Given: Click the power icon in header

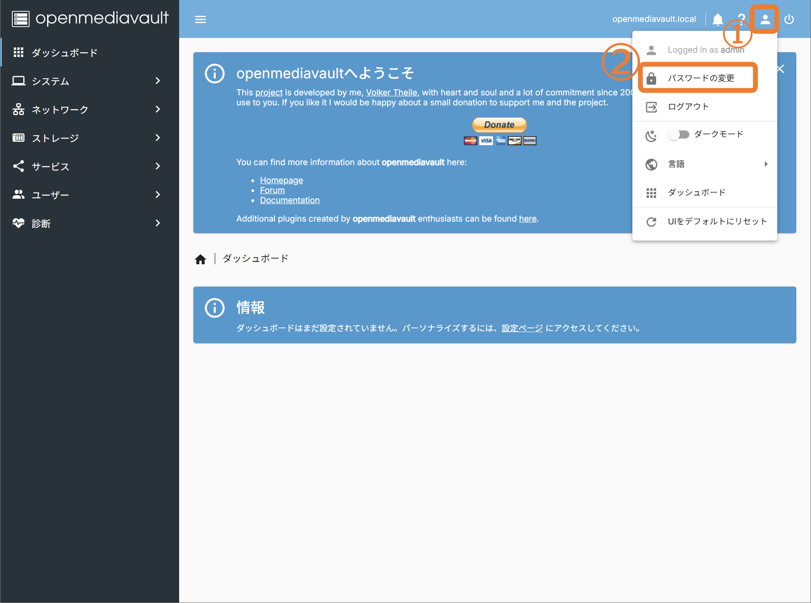Looking at the screenshot, I should tap(789, 19).
